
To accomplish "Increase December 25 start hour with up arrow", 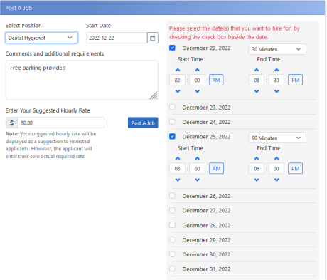I will [178, 158].
